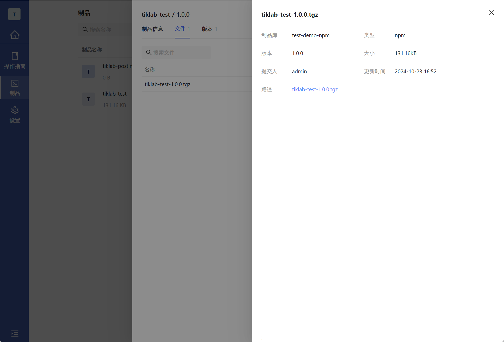Expand sidebar using bottom menu icon

coord(15,333)
